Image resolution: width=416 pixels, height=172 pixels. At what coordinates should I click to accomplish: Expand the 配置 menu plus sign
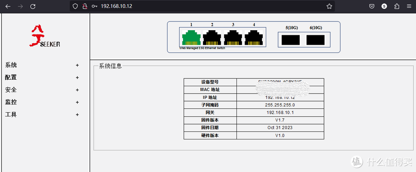pos(77,77)
